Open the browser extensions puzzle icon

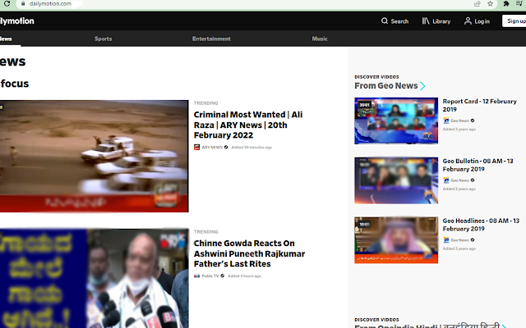[506, 3]
